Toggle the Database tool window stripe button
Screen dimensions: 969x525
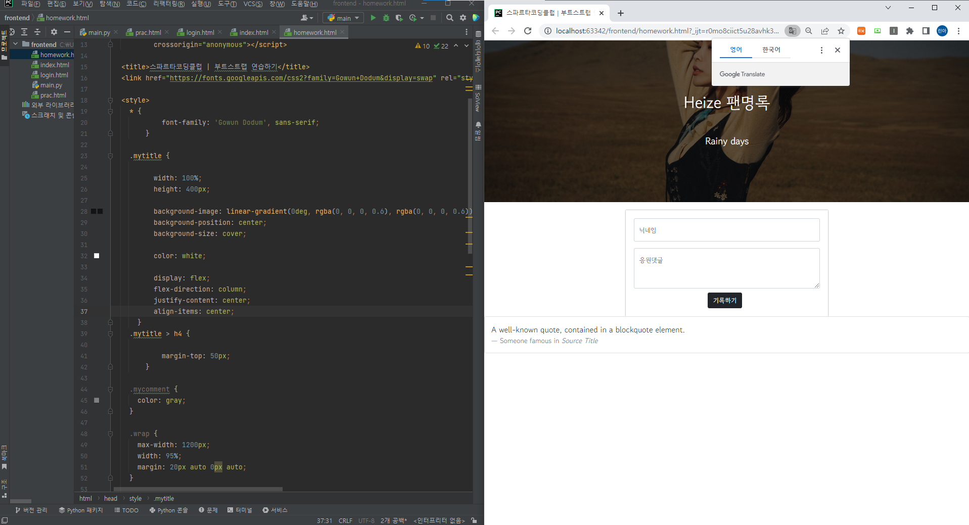click(478, 53)
